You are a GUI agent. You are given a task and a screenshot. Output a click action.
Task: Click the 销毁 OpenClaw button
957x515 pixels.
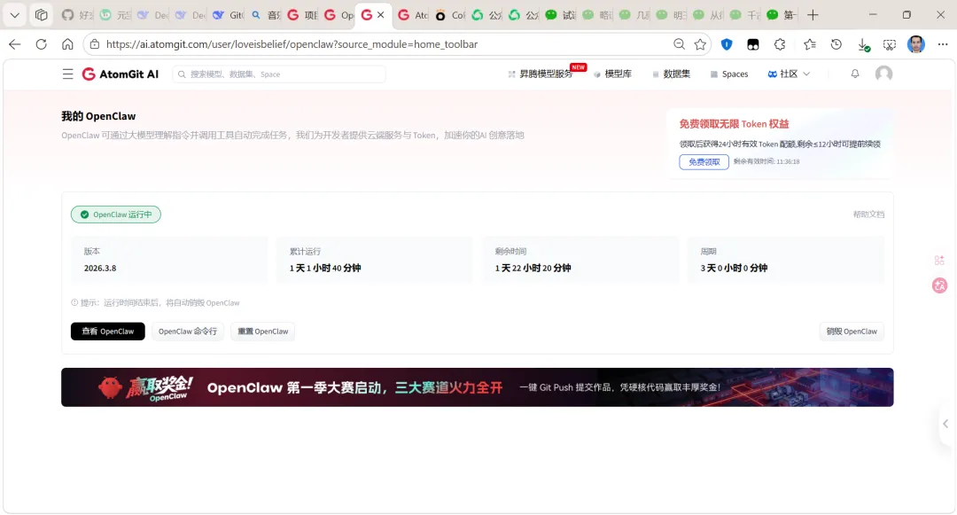pos(852,332)
